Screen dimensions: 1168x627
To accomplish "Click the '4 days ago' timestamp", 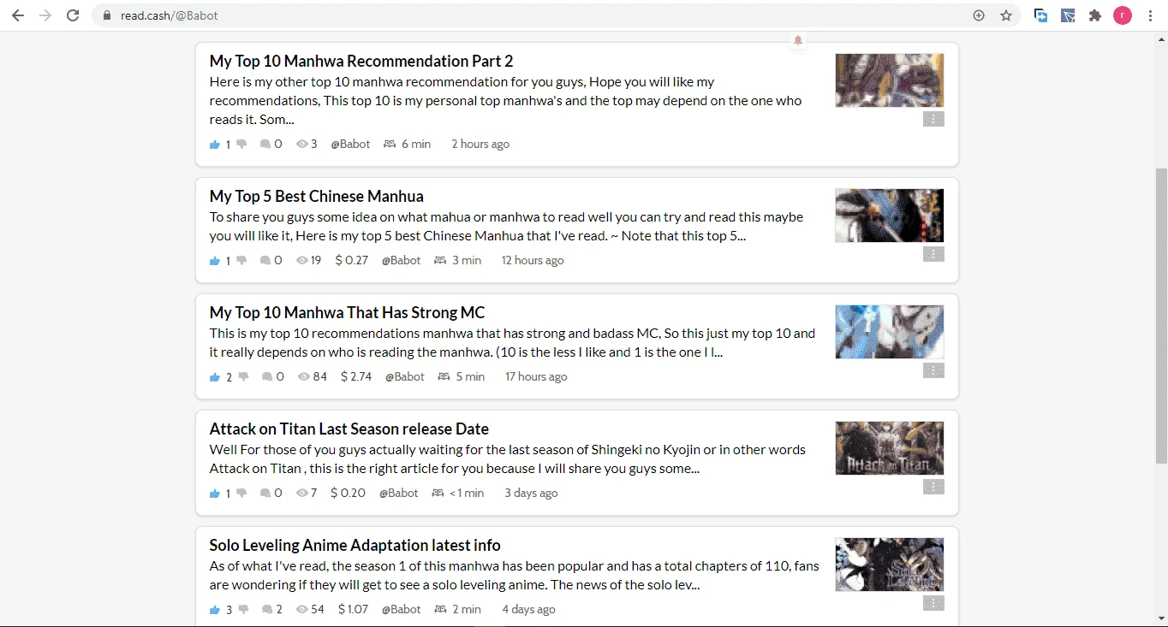I will (x=528, y=609).
